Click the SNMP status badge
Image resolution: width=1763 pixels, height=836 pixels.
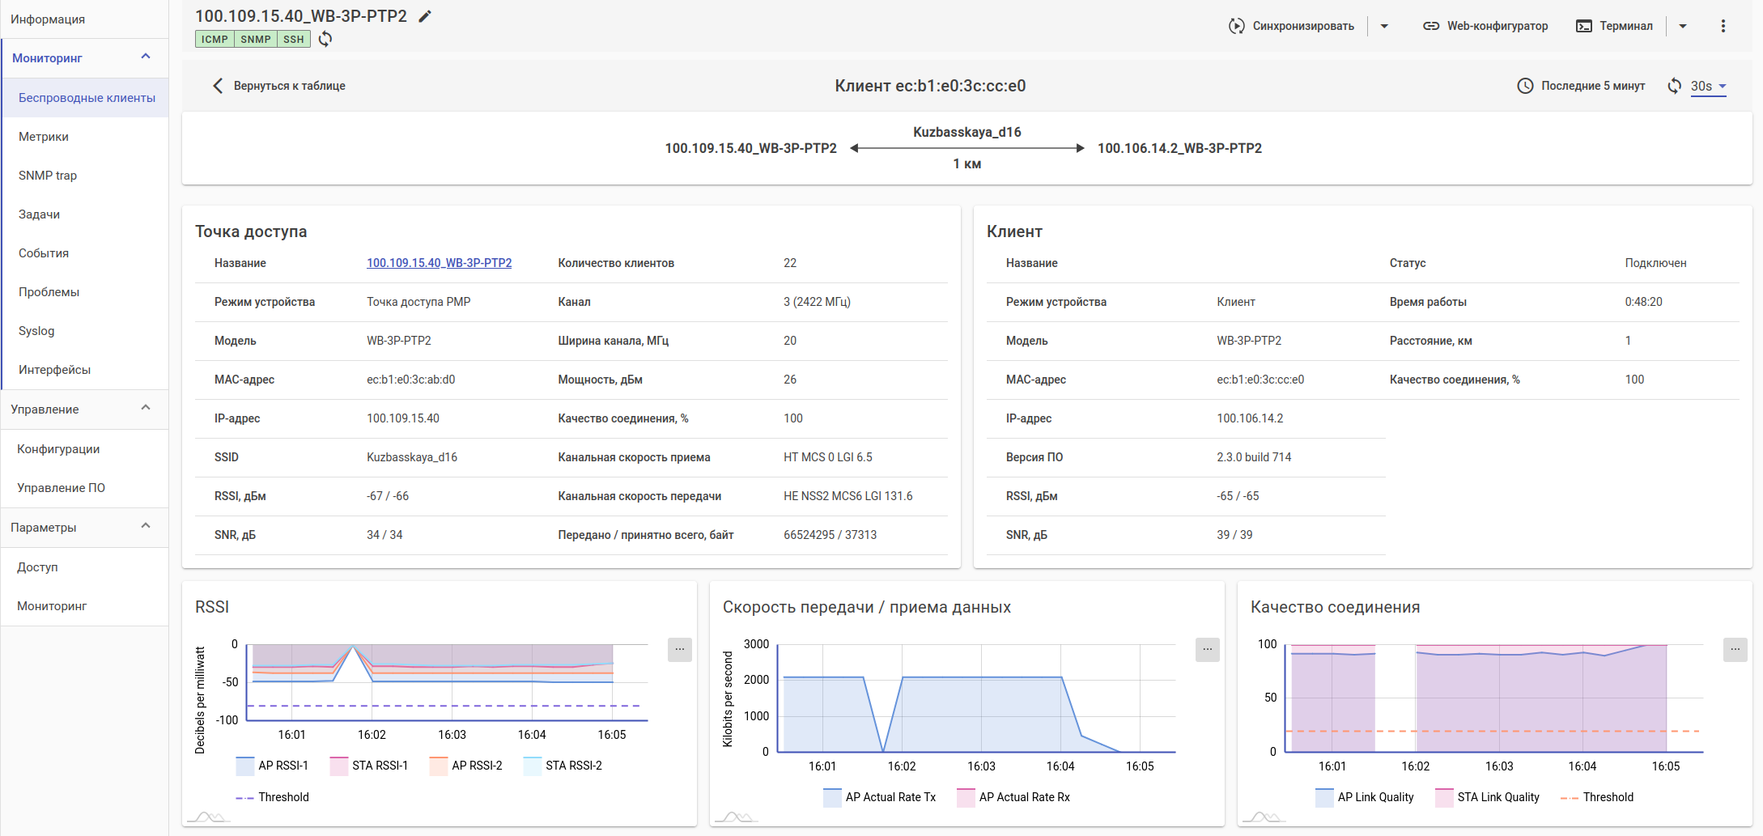click(x=255, y=39)
